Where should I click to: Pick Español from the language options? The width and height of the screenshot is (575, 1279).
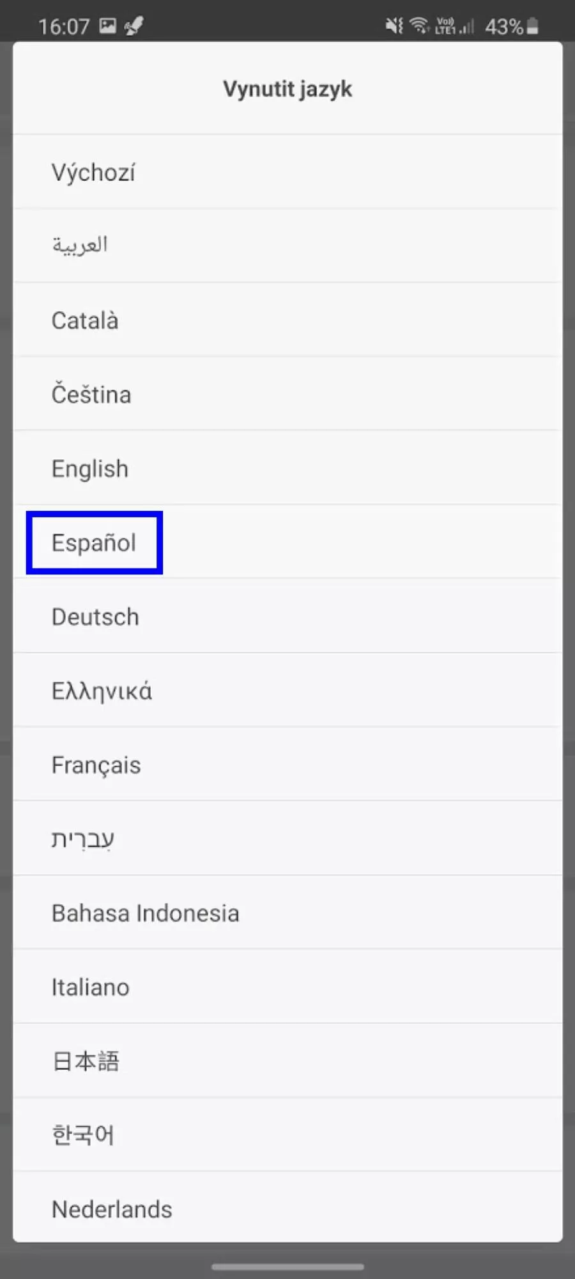click(287, 542)
